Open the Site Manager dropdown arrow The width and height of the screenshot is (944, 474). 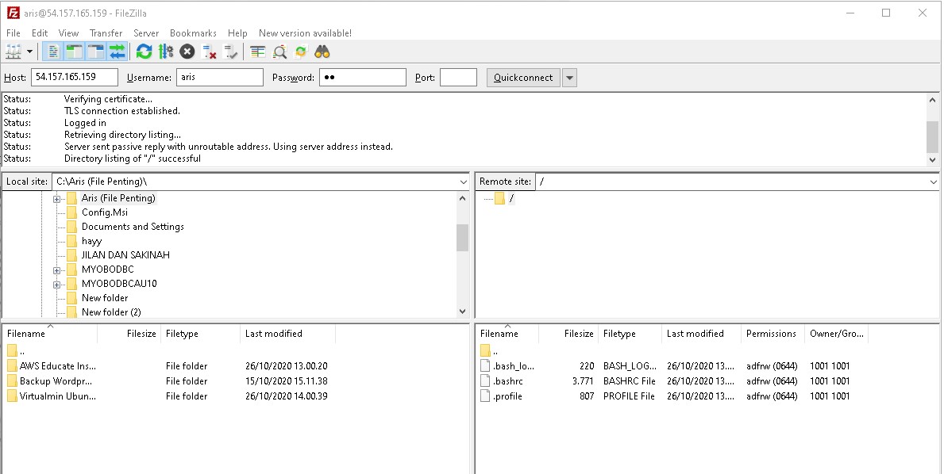click(x=29, y=52)
